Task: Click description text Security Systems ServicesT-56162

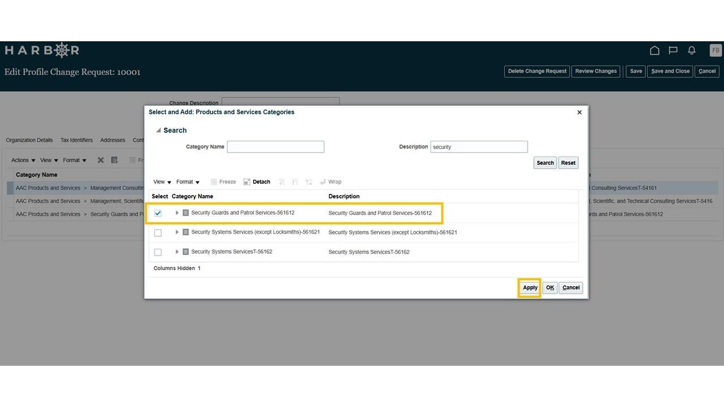Action: [x=369, y=252]
